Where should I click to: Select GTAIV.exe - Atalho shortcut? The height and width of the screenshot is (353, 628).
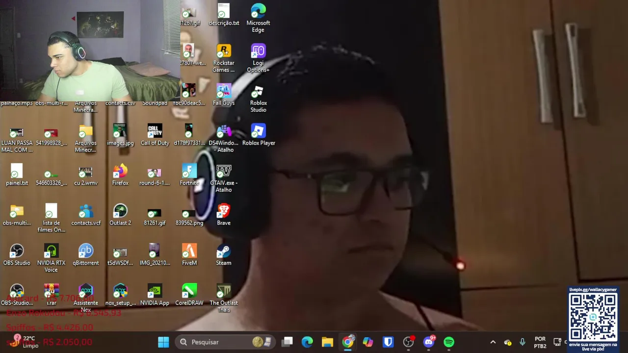pyautogui.click(x=224, y=178)
